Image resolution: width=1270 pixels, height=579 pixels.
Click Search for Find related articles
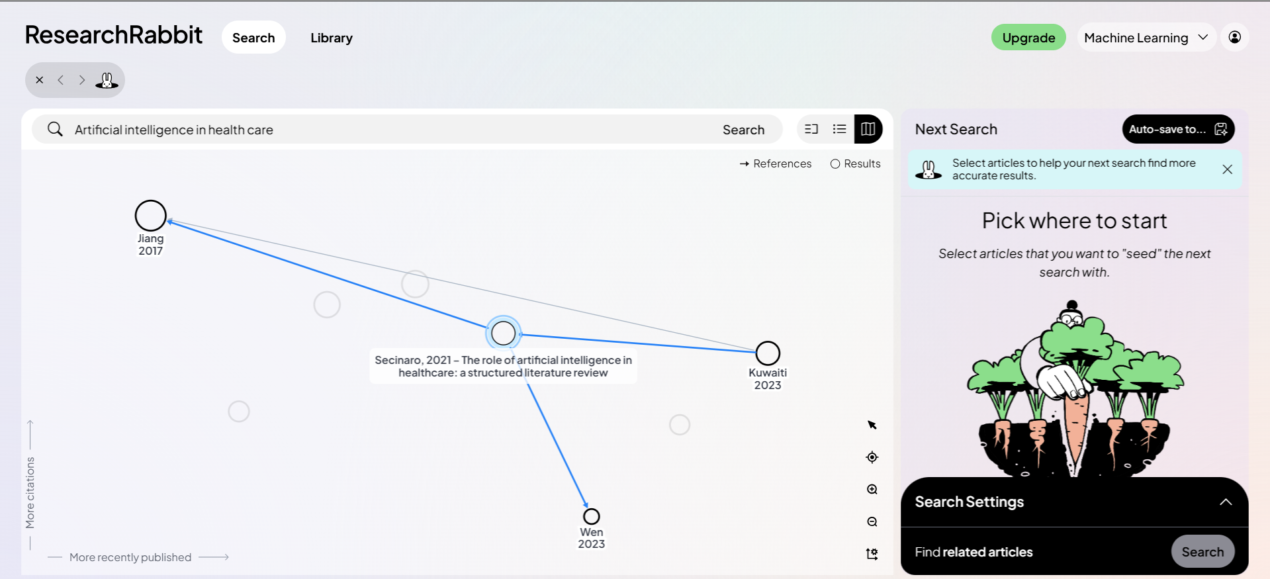[x=1202, y=552]
